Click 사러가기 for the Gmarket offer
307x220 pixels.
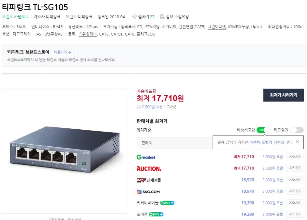(295, 157)
